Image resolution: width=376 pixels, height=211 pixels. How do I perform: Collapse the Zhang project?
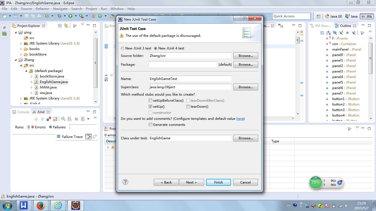(16, 60)
